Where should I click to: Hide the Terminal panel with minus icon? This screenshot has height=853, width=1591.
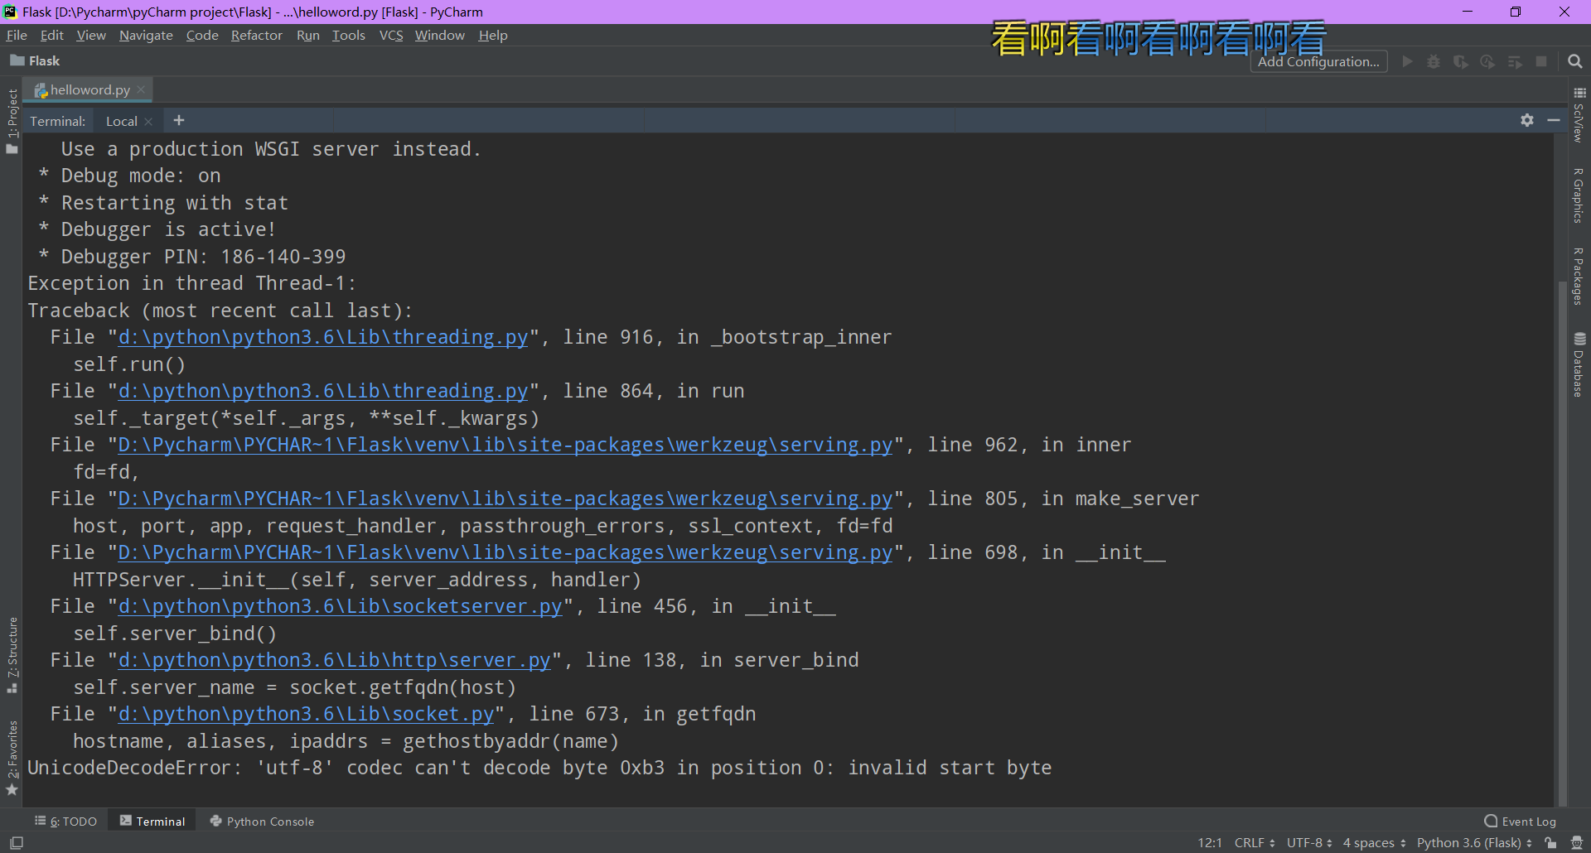click(1554, 120)
